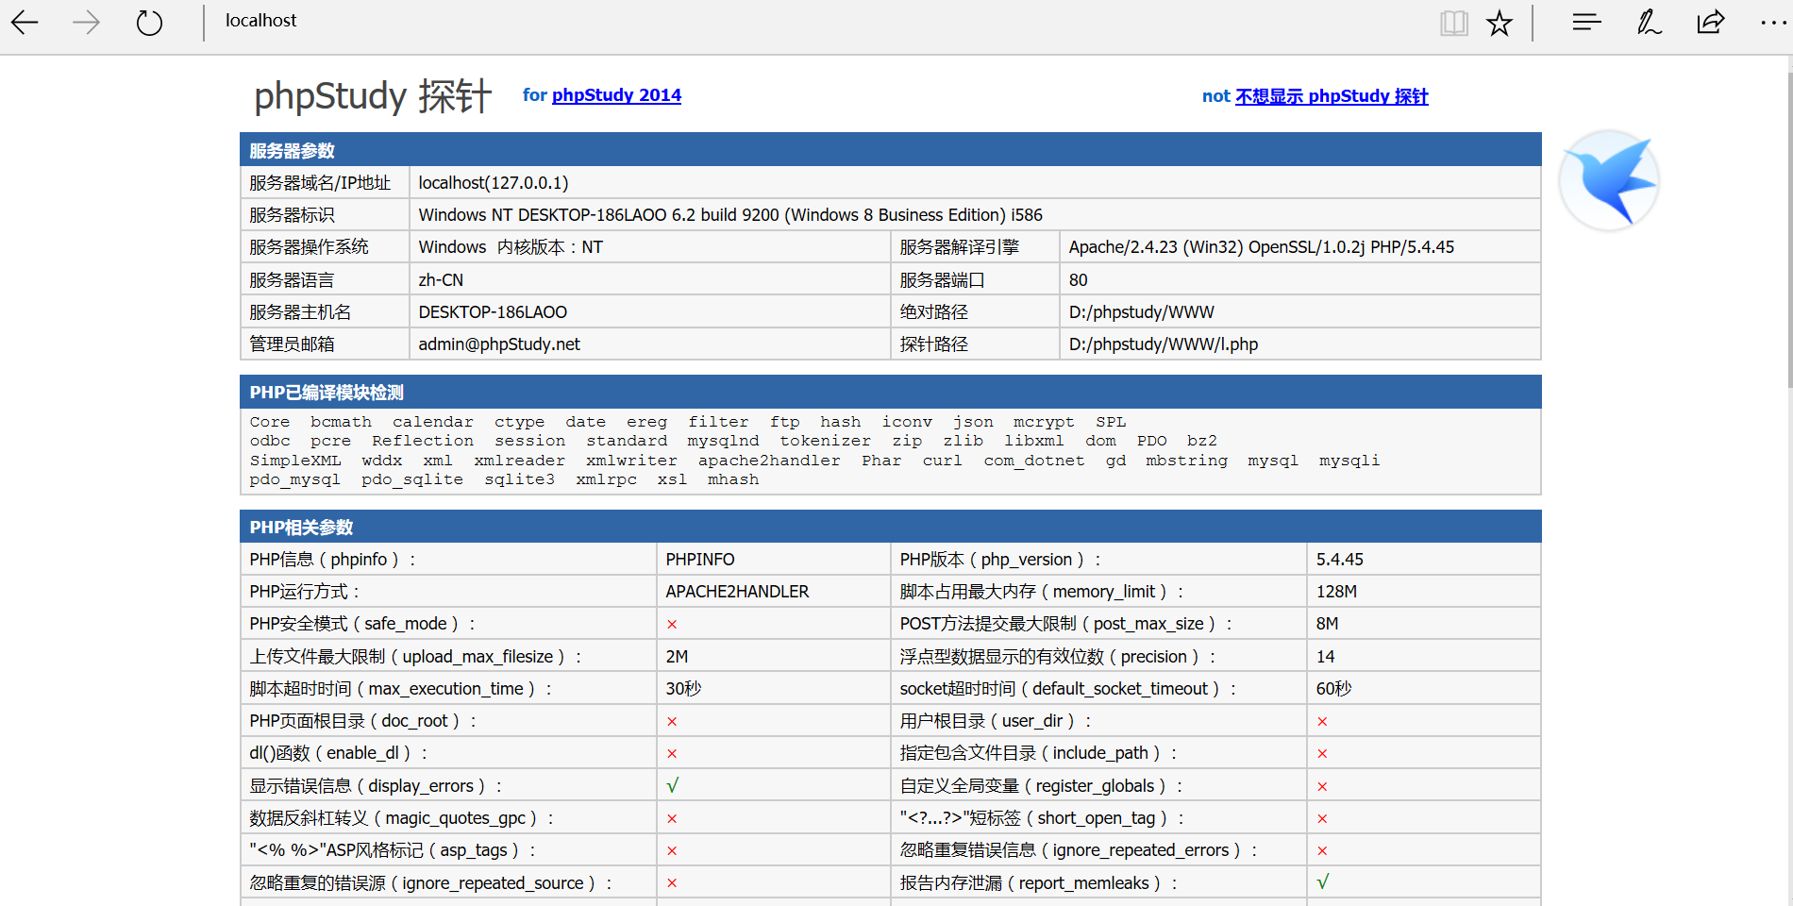Click the D:/phpstudy/WWW/l.php probe path
This screenshot has height=906, width=1793.
(1163, 344)
